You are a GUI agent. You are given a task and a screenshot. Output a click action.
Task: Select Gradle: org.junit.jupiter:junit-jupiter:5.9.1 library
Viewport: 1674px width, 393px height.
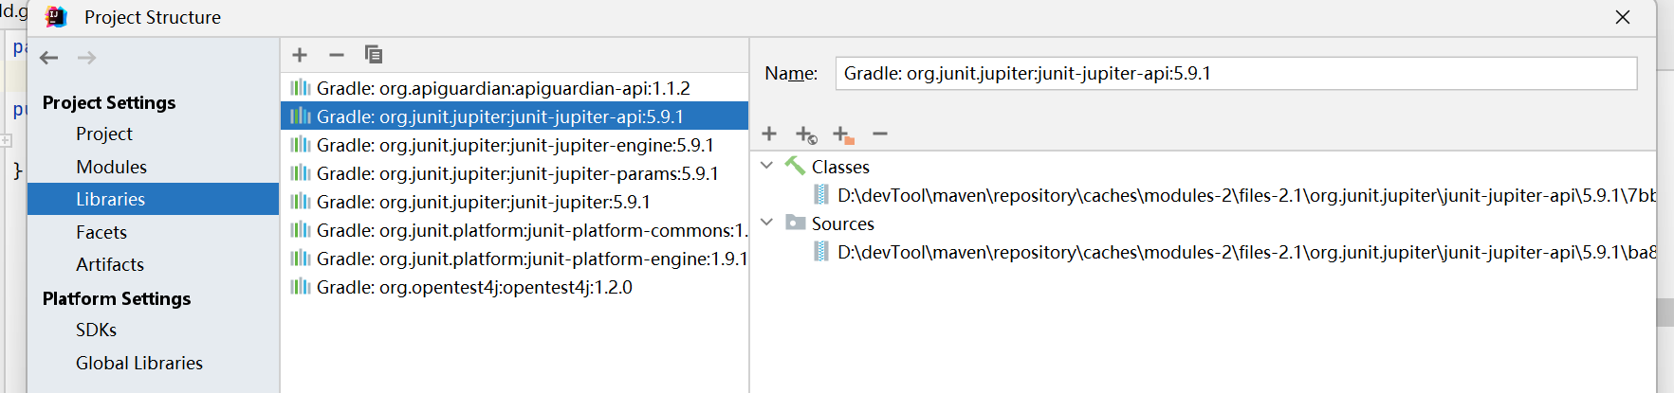(x=515, y=202)
